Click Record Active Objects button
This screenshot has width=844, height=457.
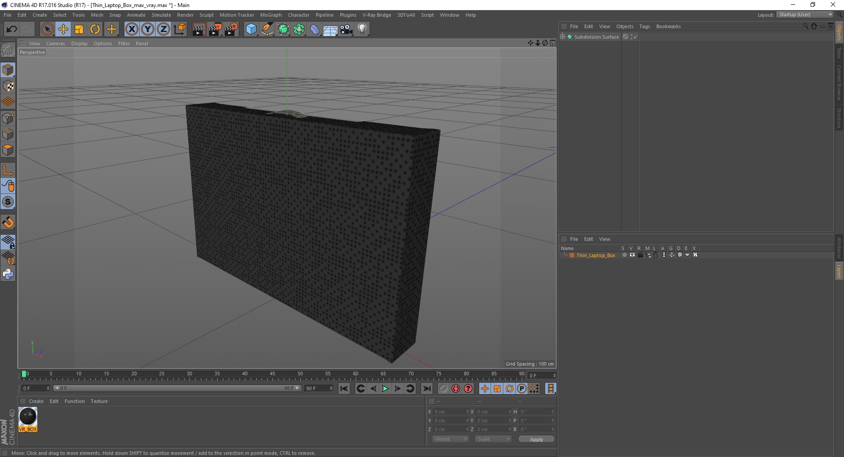coord(456,388)
